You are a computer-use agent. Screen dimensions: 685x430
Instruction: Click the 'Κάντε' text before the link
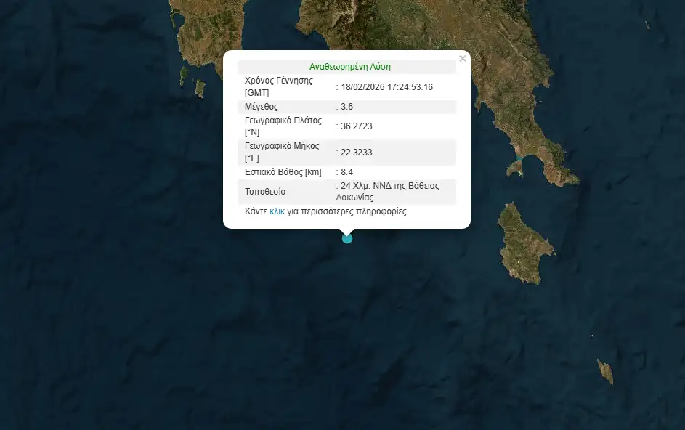[x=256, y=212]
